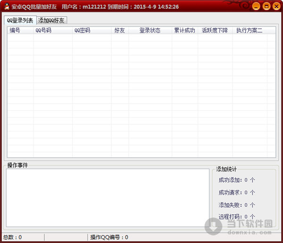Image resolution: width=283 pixels, height=243 pixels.
Task: Click the 累计成功 column header
Action: [x=185, y=30]
